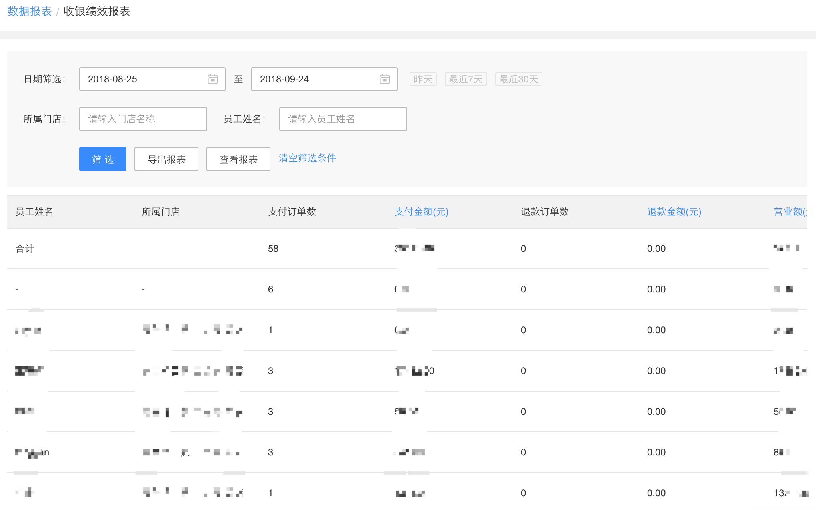The height and width of the screenshot is (509, 816).
Task: Click the 导出报表 export button
Action: [x=166, y=159]
